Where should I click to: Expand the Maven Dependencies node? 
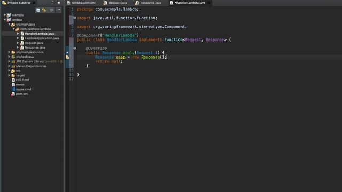click(x=9, y=66)
